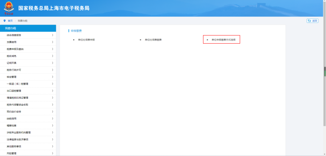
Task: Expand 综合信息报告 chevron in sidebar
Action: (x=53, y=35)
